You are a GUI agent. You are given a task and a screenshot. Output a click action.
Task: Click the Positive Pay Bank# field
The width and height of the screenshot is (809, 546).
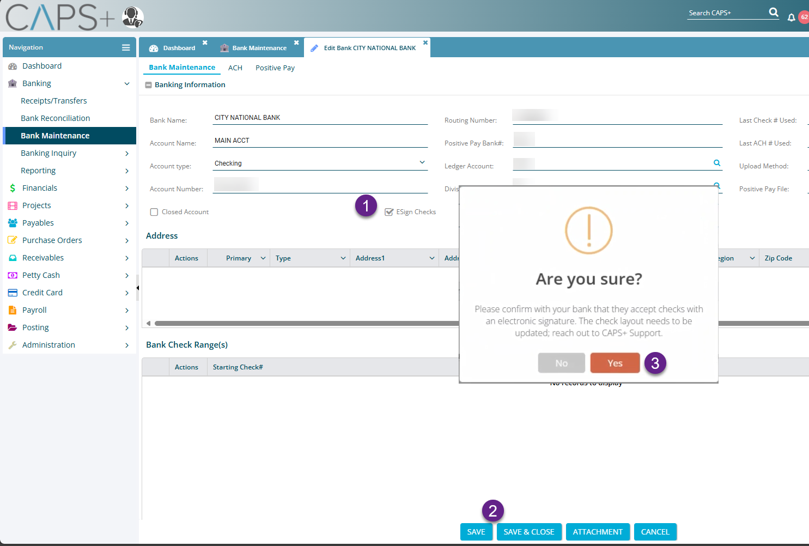point(617,140)
